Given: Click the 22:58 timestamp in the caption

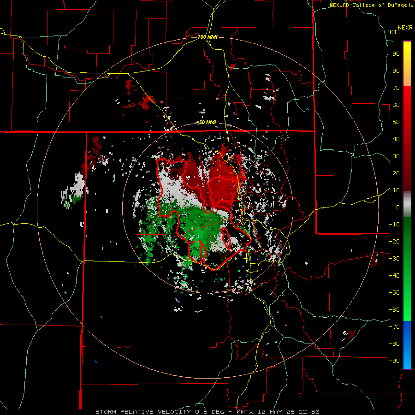Looking at the screenshot, I should [309, 412].
